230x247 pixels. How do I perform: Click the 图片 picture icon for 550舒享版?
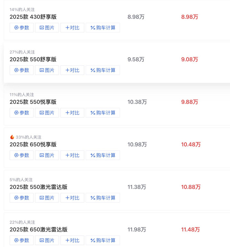pyautogui.click(x=42, y=70)
